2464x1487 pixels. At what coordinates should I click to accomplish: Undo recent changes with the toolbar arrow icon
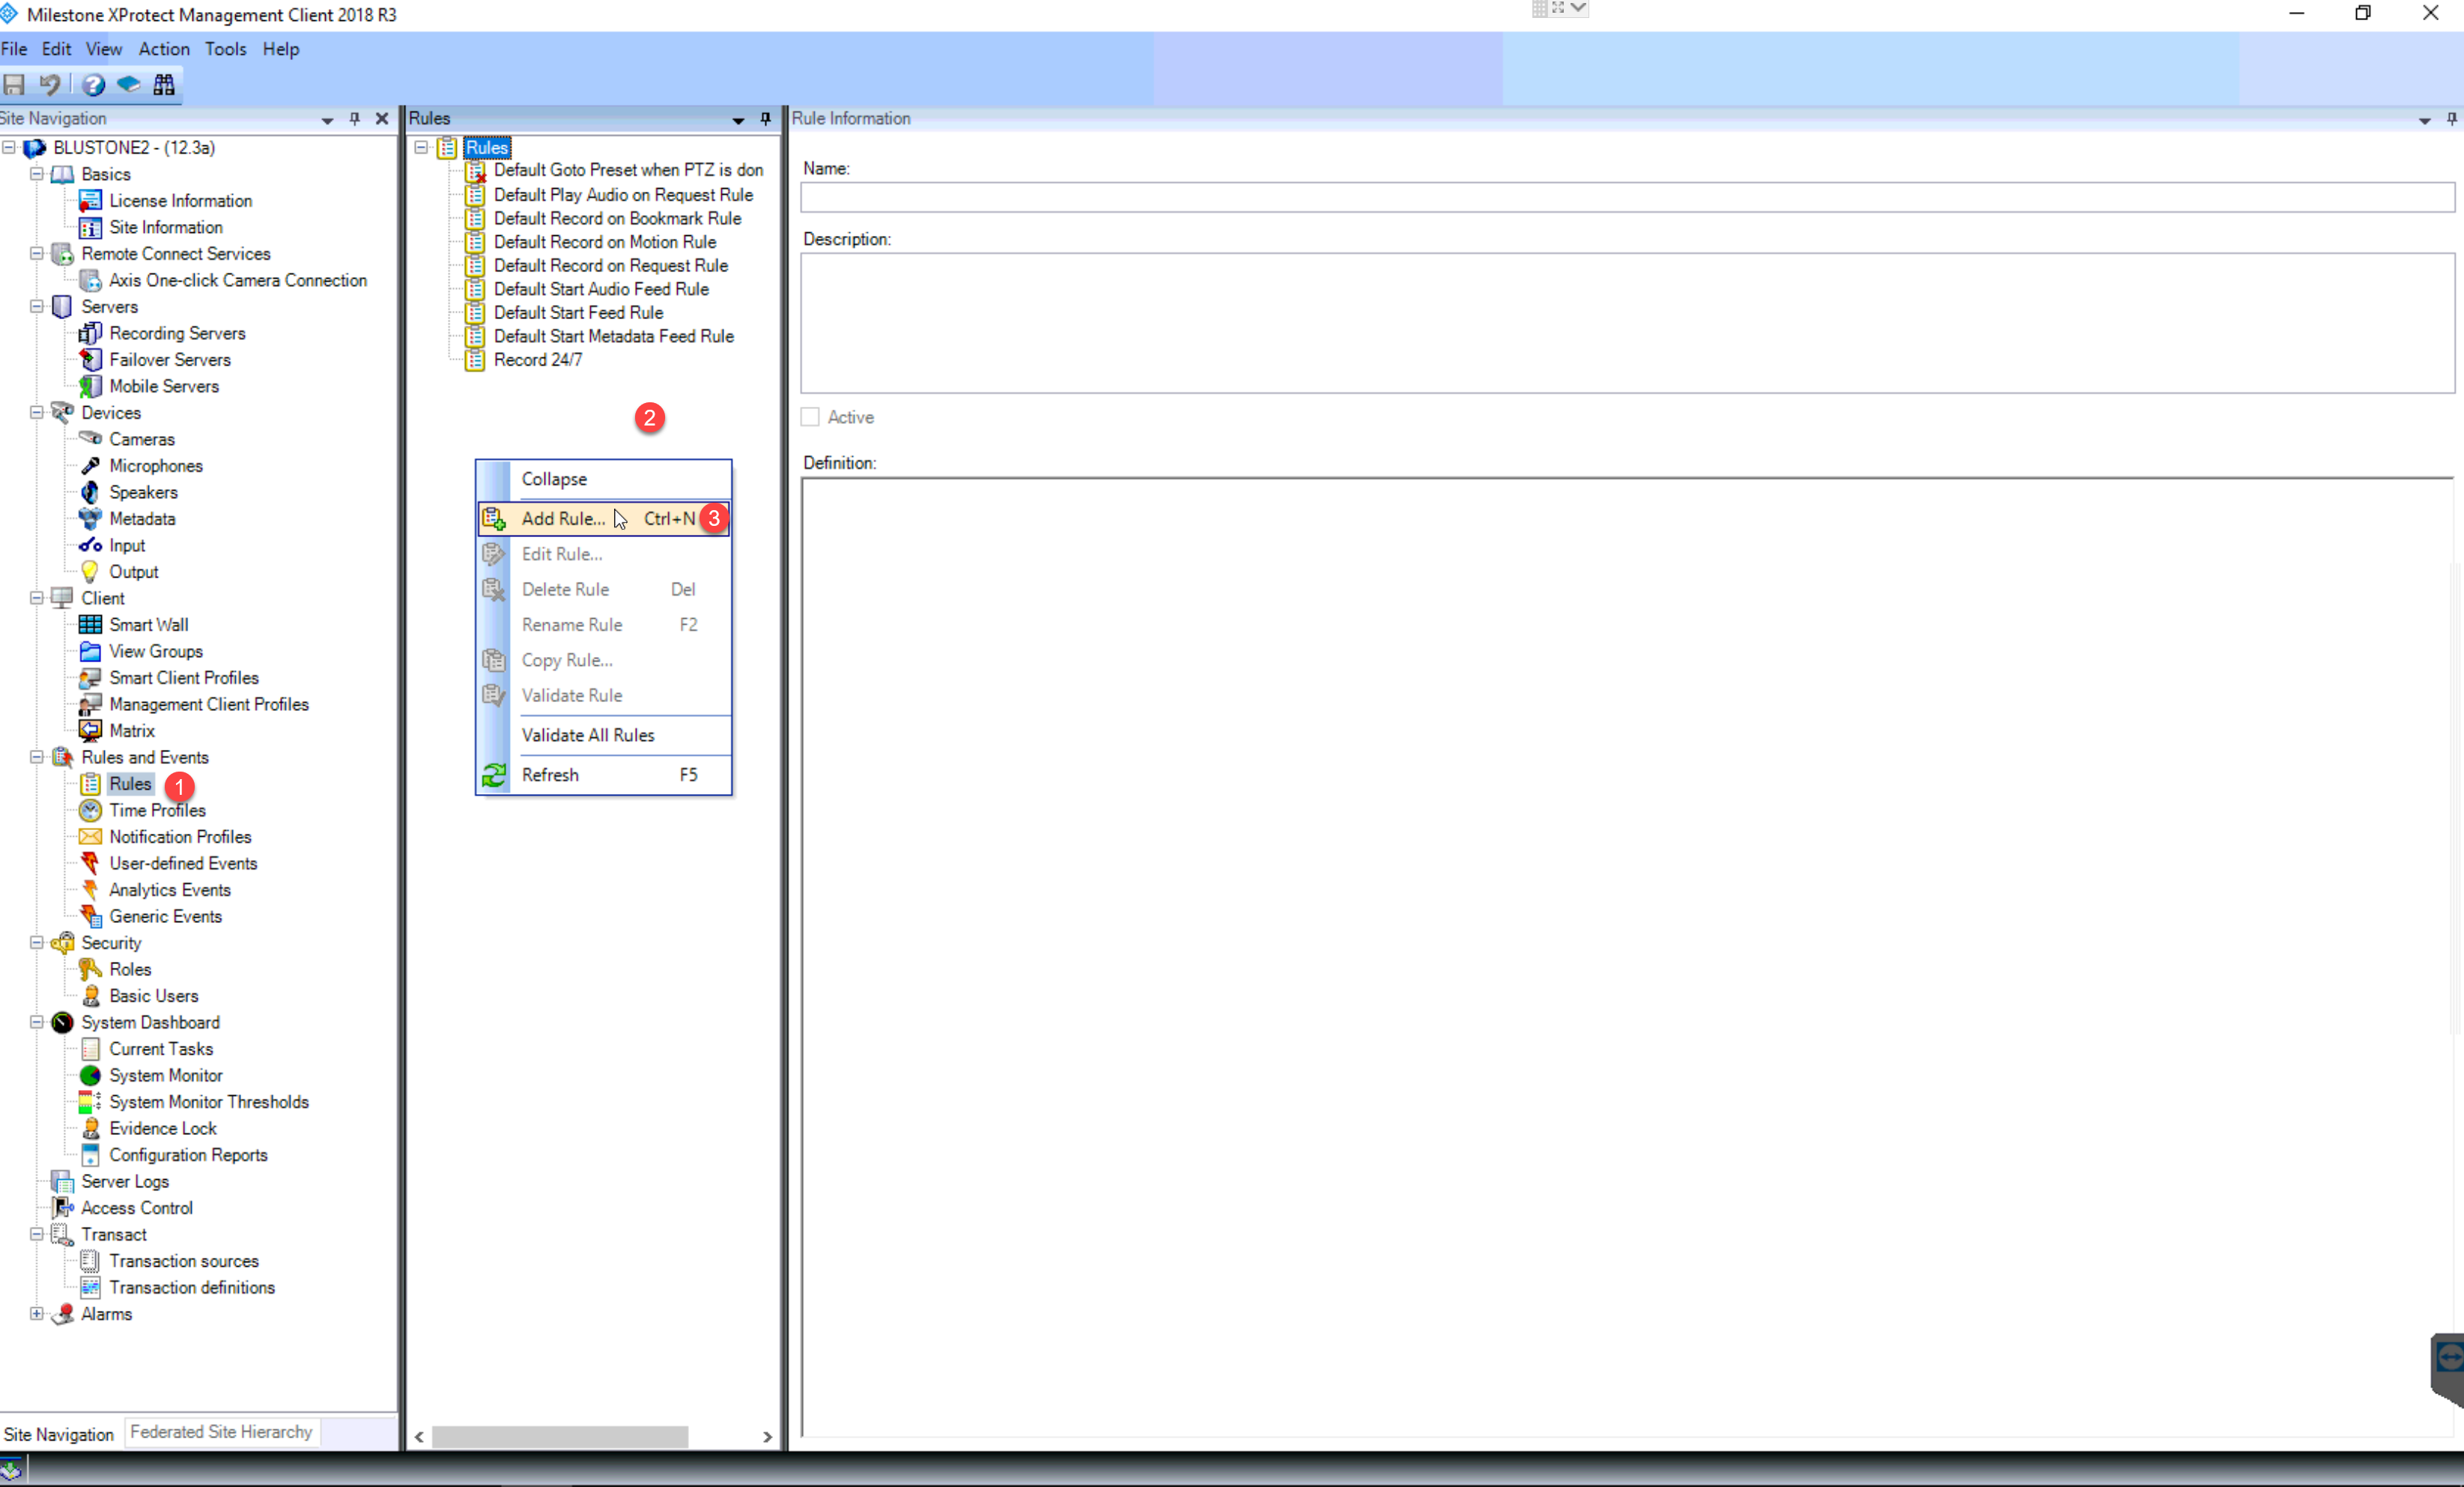[x=51, y=85]
